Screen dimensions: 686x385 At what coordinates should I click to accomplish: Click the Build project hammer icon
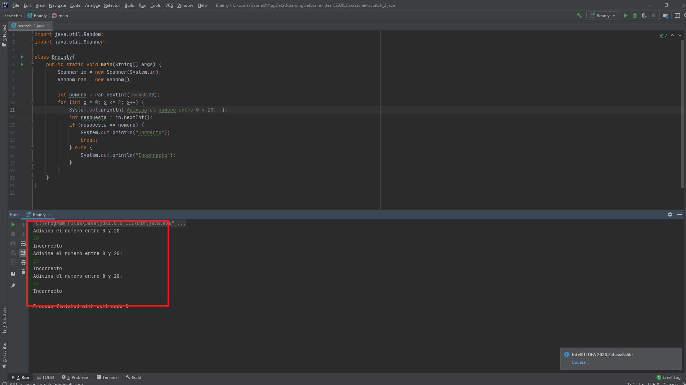[579, 15]
